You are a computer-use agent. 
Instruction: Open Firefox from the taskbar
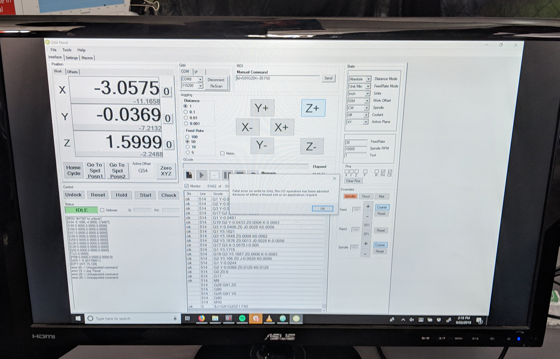coord(202,318)
